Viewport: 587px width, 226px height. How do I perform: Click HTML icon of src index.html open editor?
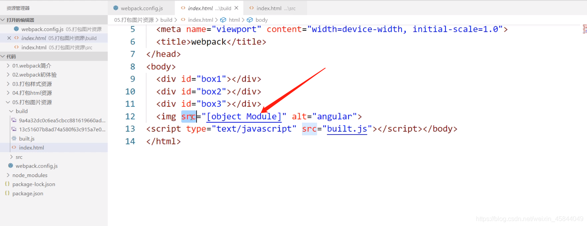pos(16,47)
